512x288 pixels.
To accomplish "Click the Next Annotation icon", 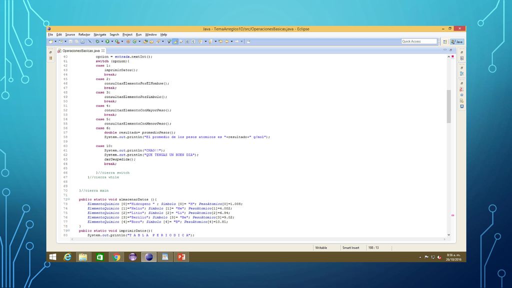I will coord(200,41).
